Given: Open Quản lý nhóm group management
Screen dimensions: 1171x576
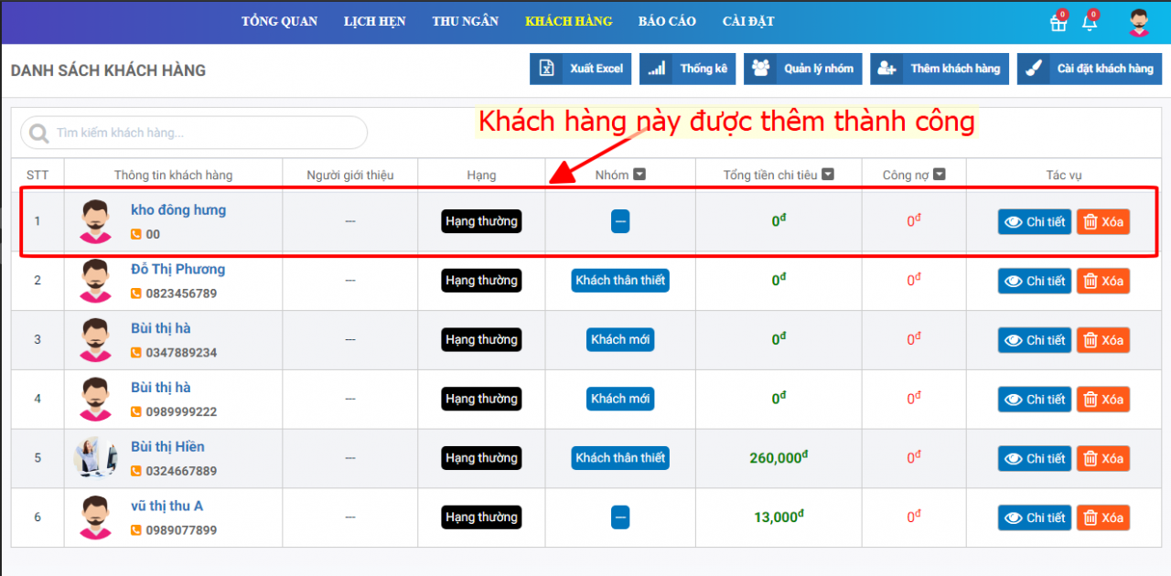Looking at the screenshot, I should 804,69.
